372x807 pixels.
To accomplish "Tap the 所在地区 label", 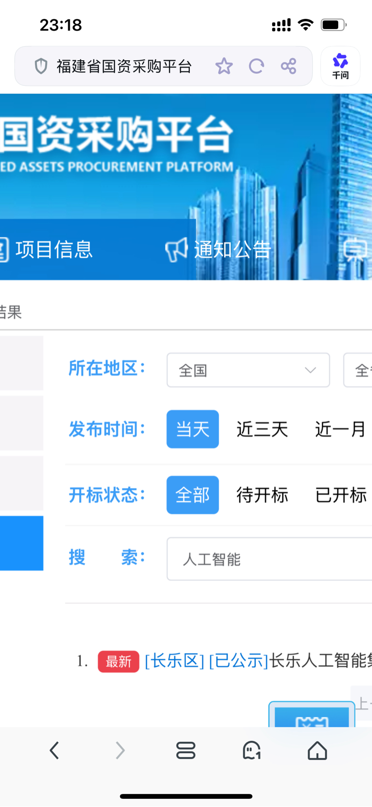I will tap(107, 368).
